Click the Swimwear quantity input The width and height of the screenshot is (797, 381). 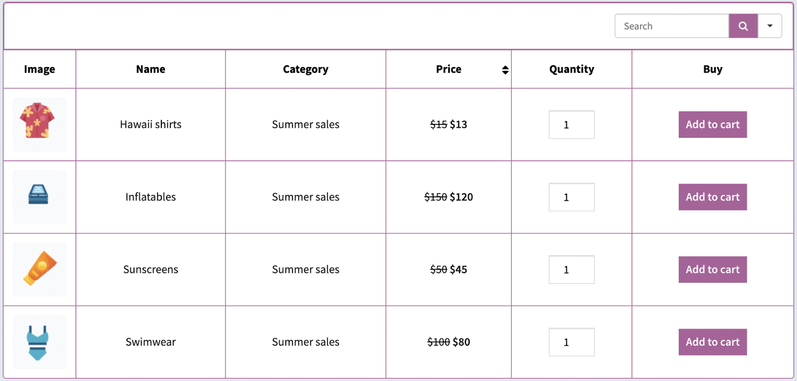pos(571,342)
